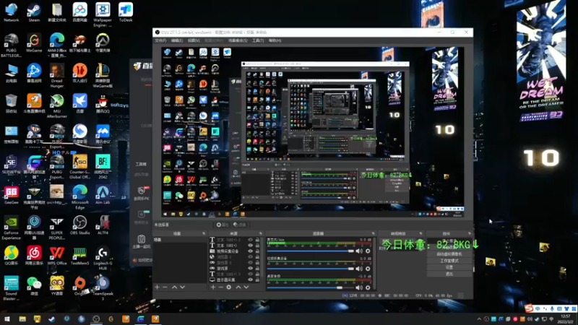Select the PUBG BATTLEGROUNDS desktop icon
The image size is (578, 325).
coord(11,45)
